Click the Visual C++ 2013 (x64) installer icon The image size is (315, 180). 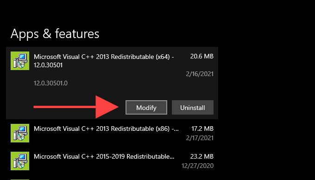tap(20, 61)
